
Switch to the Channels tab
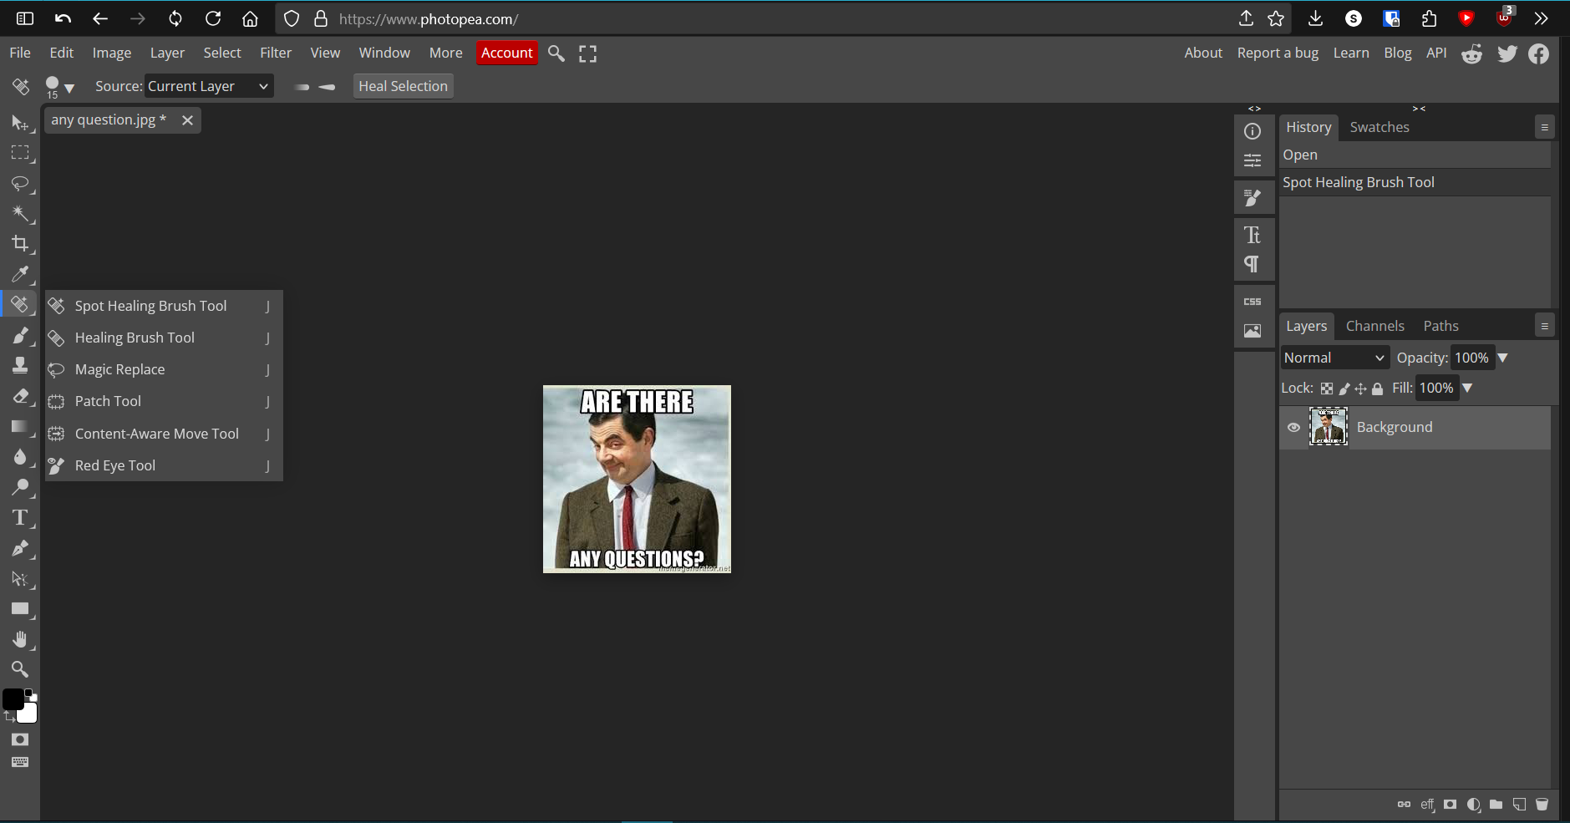[1374, 326]
